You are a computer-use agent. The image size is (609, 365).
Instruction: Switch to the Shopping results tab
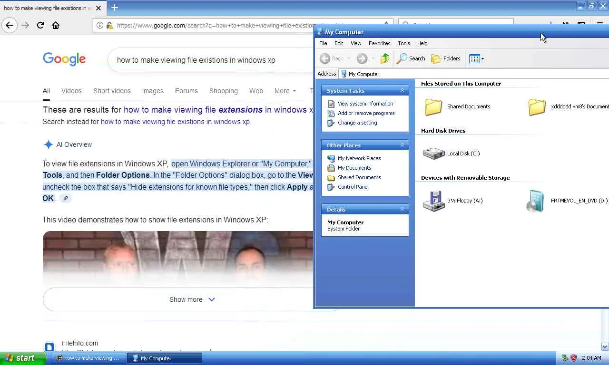pos(224,91)
